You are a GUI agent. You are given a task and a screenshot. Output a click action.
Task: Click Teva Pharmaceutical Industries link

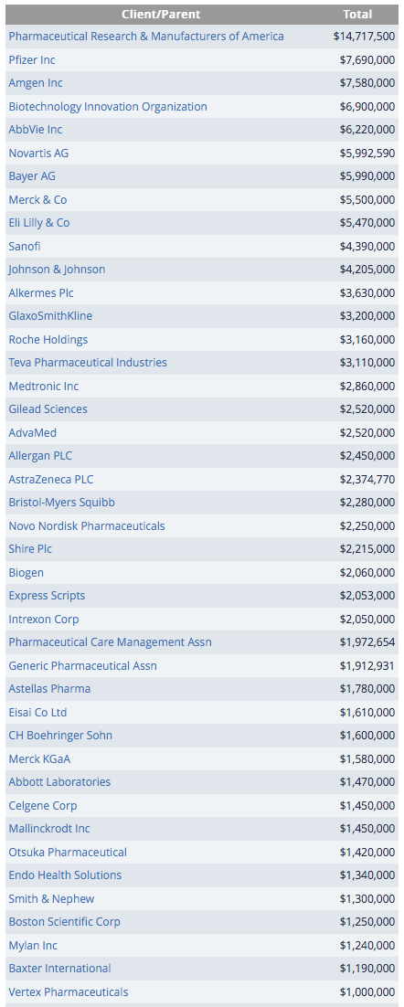pos(88,363)
